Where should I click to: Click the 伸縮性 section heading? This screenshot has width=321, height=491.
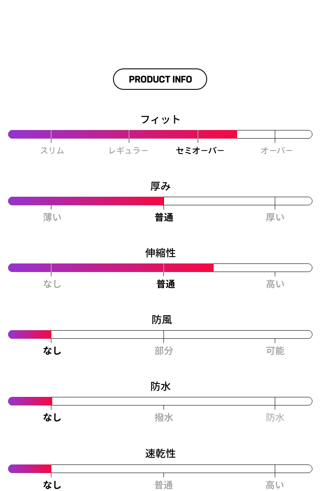point(160,253)
